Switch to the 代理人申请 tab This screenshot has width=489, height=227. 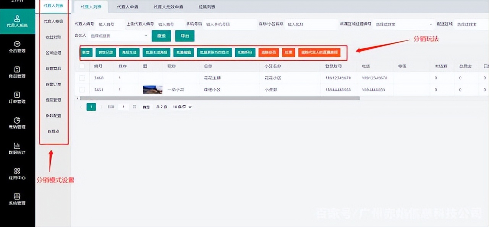[128, 6]
